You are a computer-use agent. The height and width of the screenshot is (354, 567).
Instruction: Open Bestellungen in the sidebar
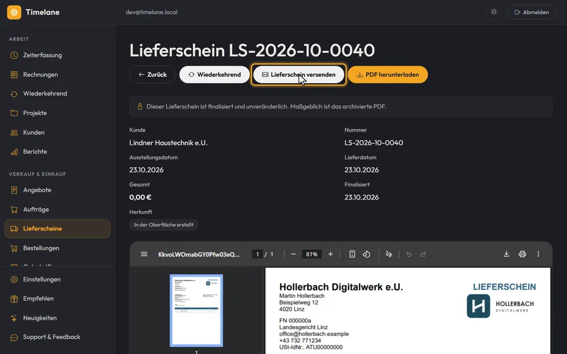[57, 248]
